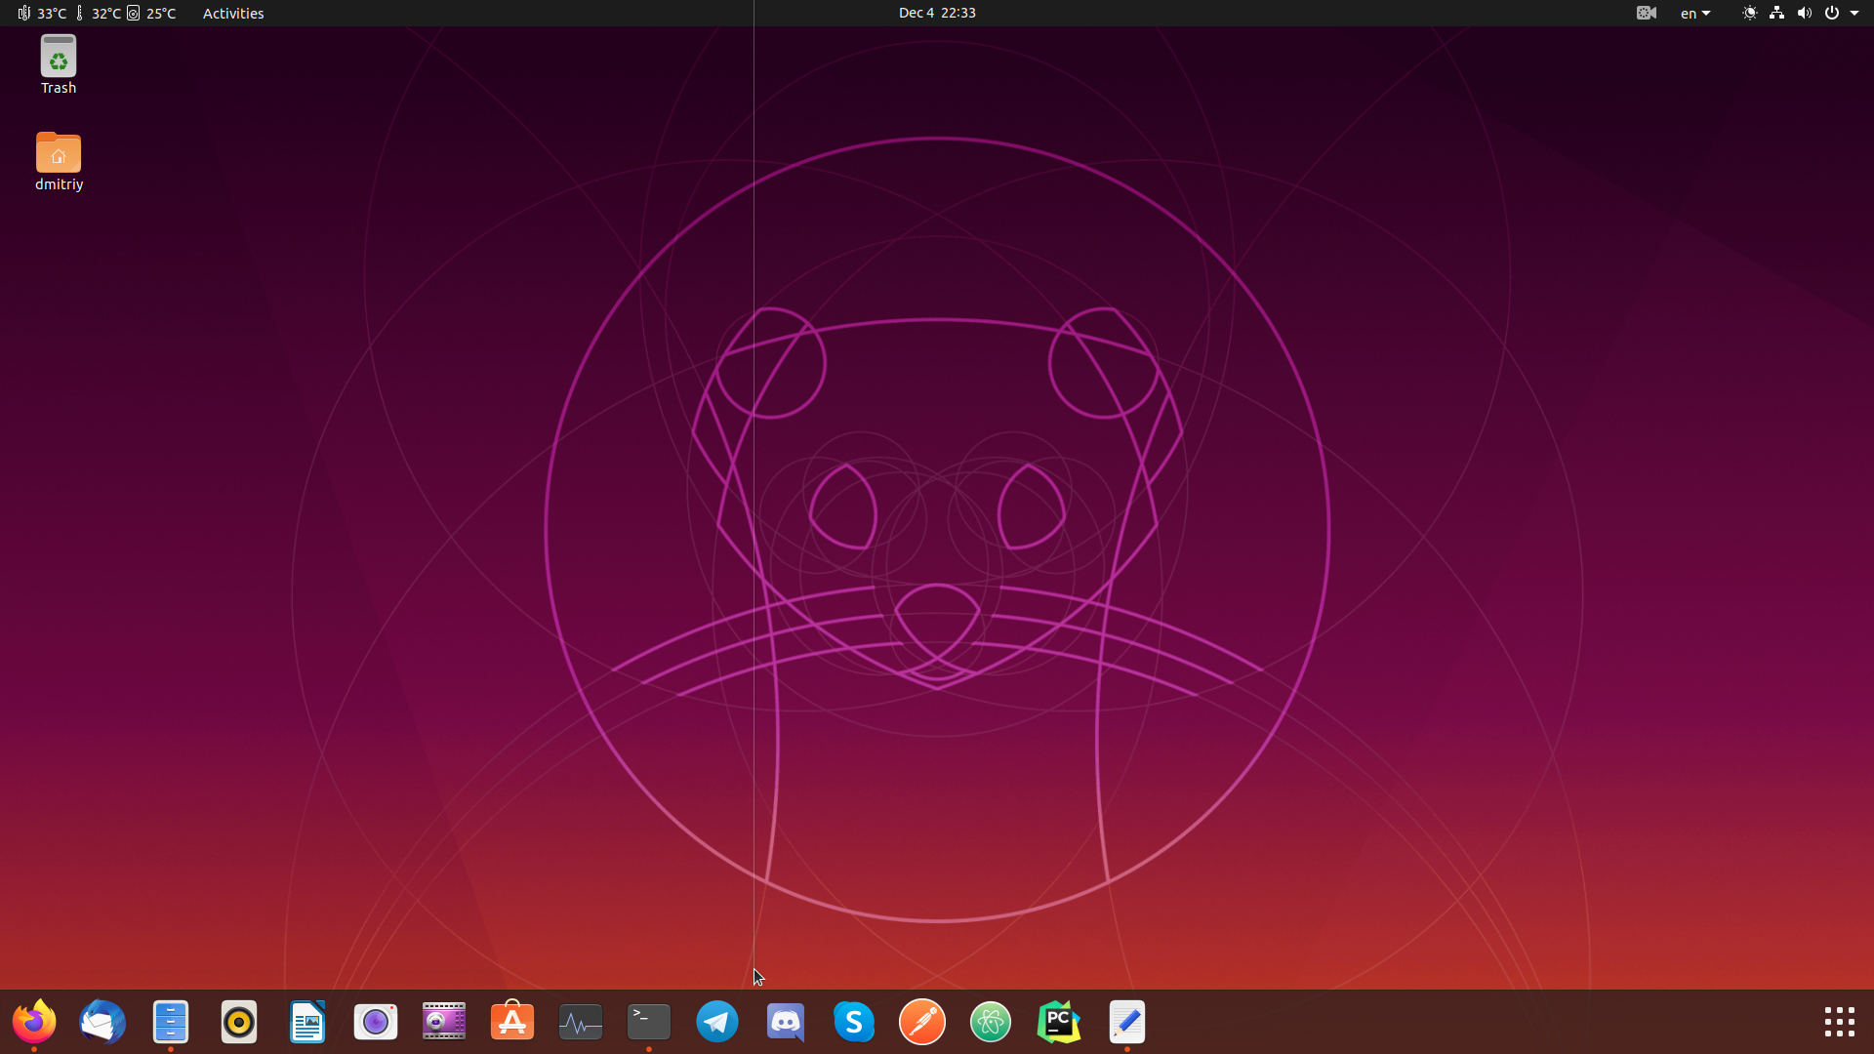Open Telegram messenger

[717, 1022]
